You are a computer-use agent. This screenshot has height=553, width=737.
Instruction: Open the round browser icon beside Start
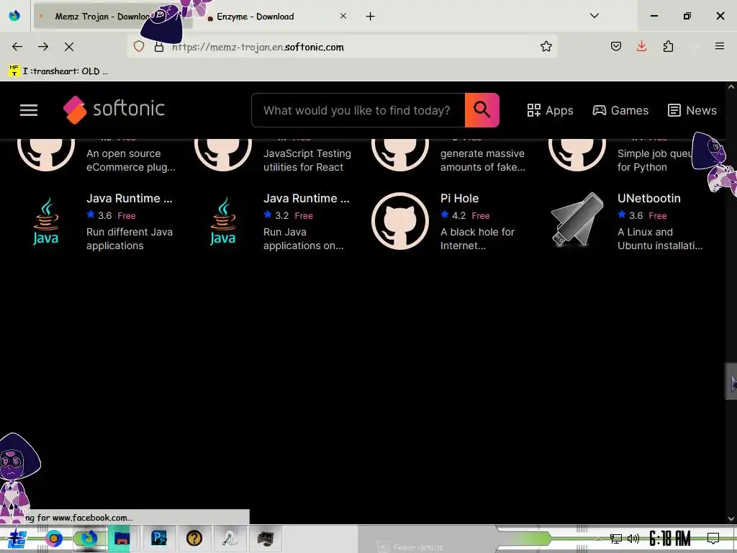(x=53, y=539)
